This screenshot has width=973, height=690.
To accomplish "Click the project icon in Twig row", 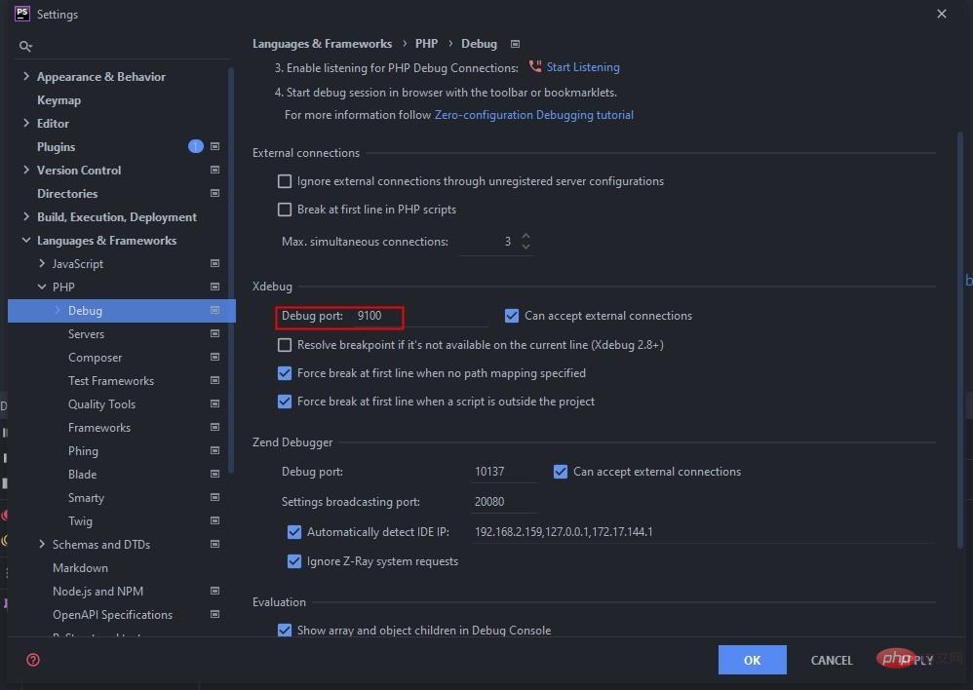I will point(214,521).
